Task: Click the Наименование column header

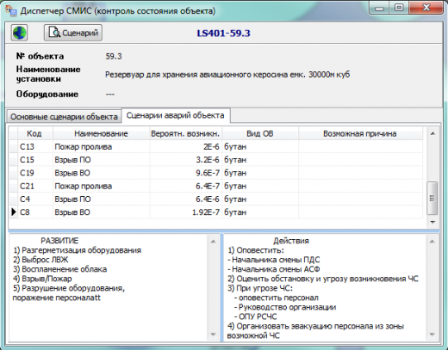Action: [101, 133]
